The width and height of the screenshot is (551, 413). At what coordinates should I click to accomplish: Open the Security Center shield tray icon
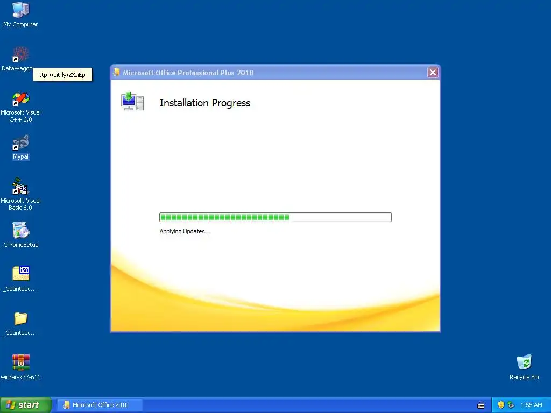click(501, 405)
